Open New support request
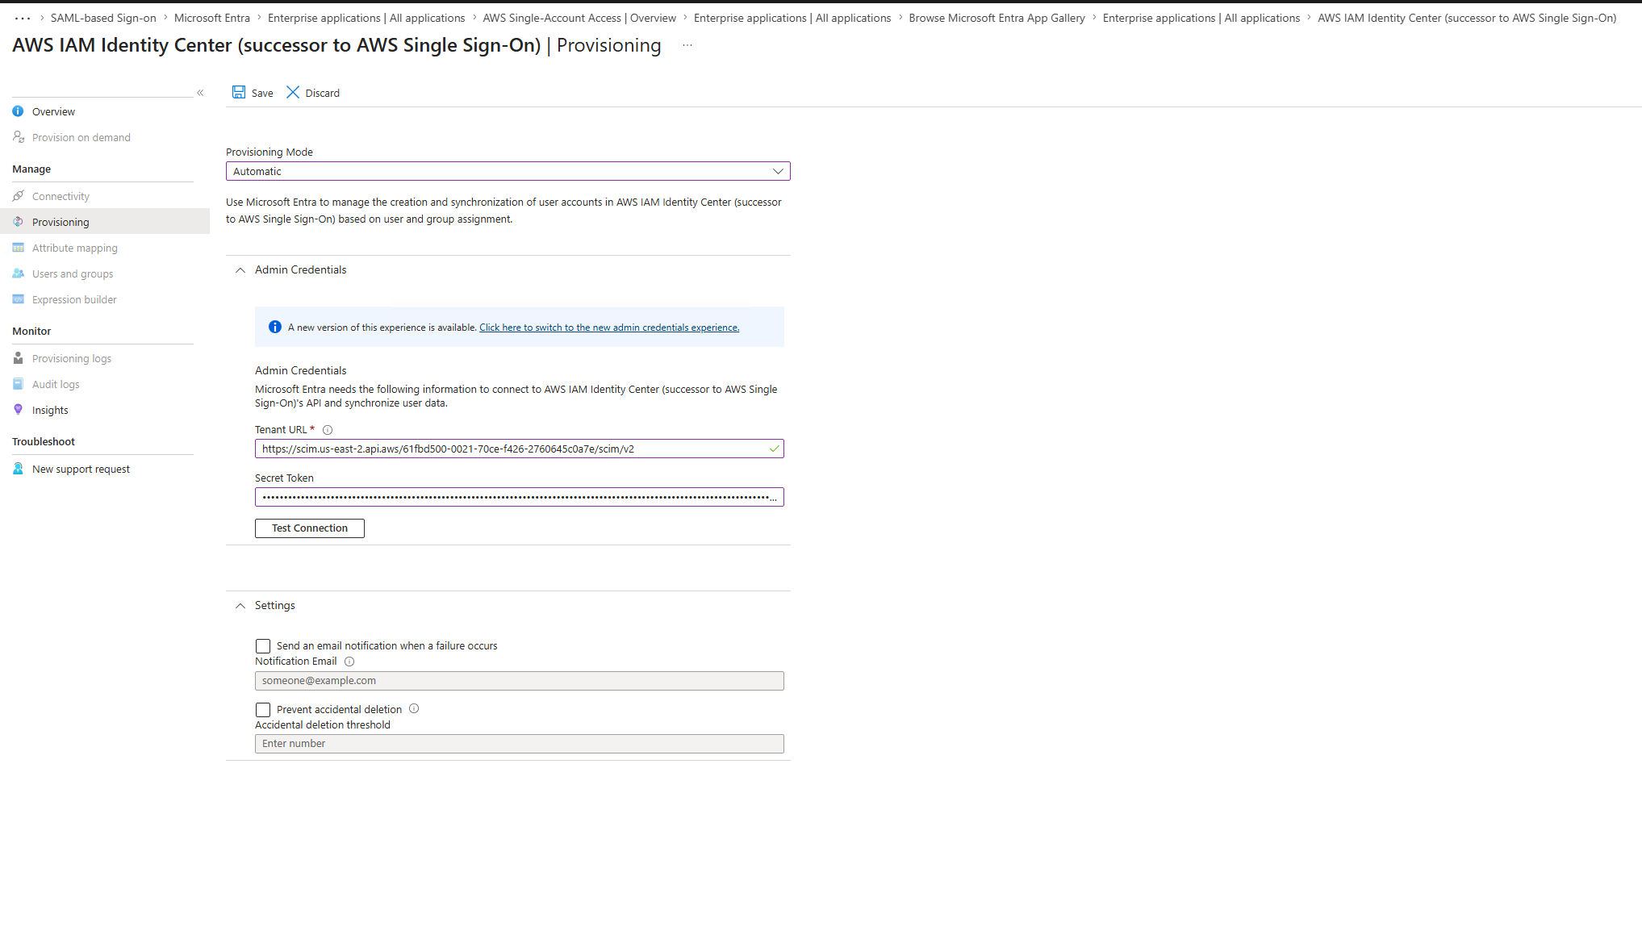Viewport: 1642px width, 935px height. click(x=81, y=470)
